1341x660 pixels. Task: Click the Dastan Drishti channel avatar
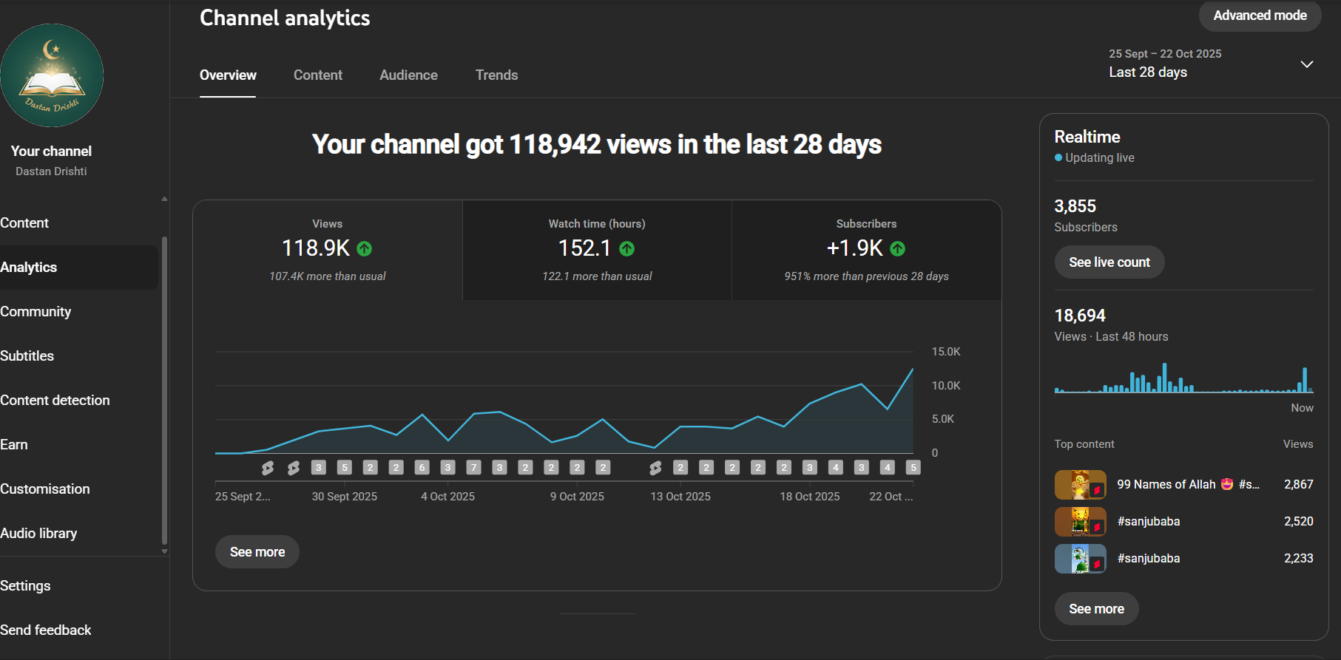point(51,75)
